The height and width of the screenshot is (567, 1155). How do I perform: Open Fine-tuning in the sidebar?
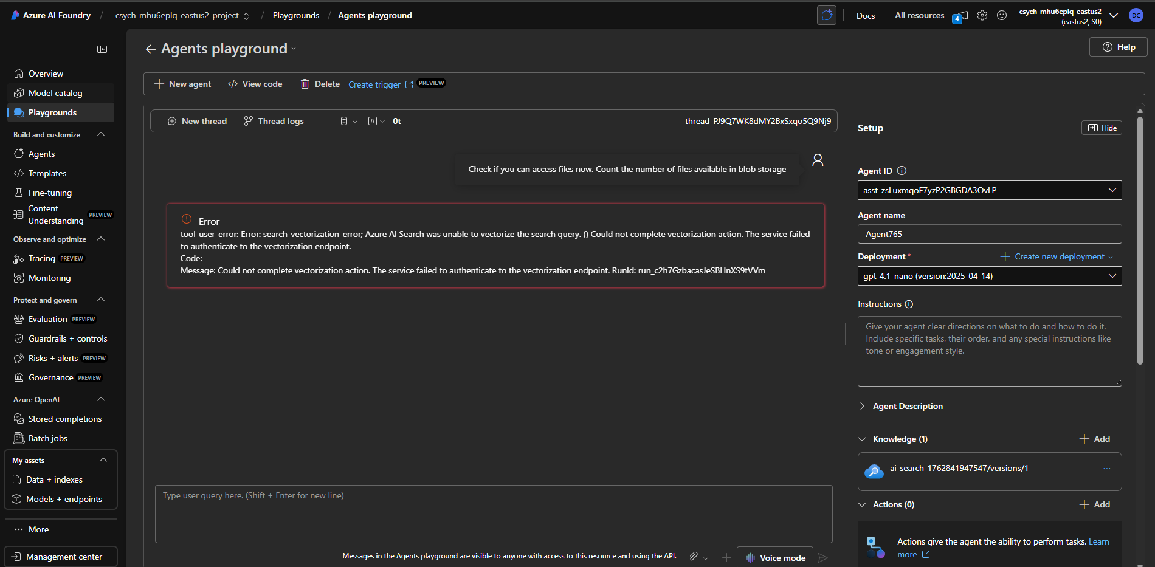tap(61, 193)
